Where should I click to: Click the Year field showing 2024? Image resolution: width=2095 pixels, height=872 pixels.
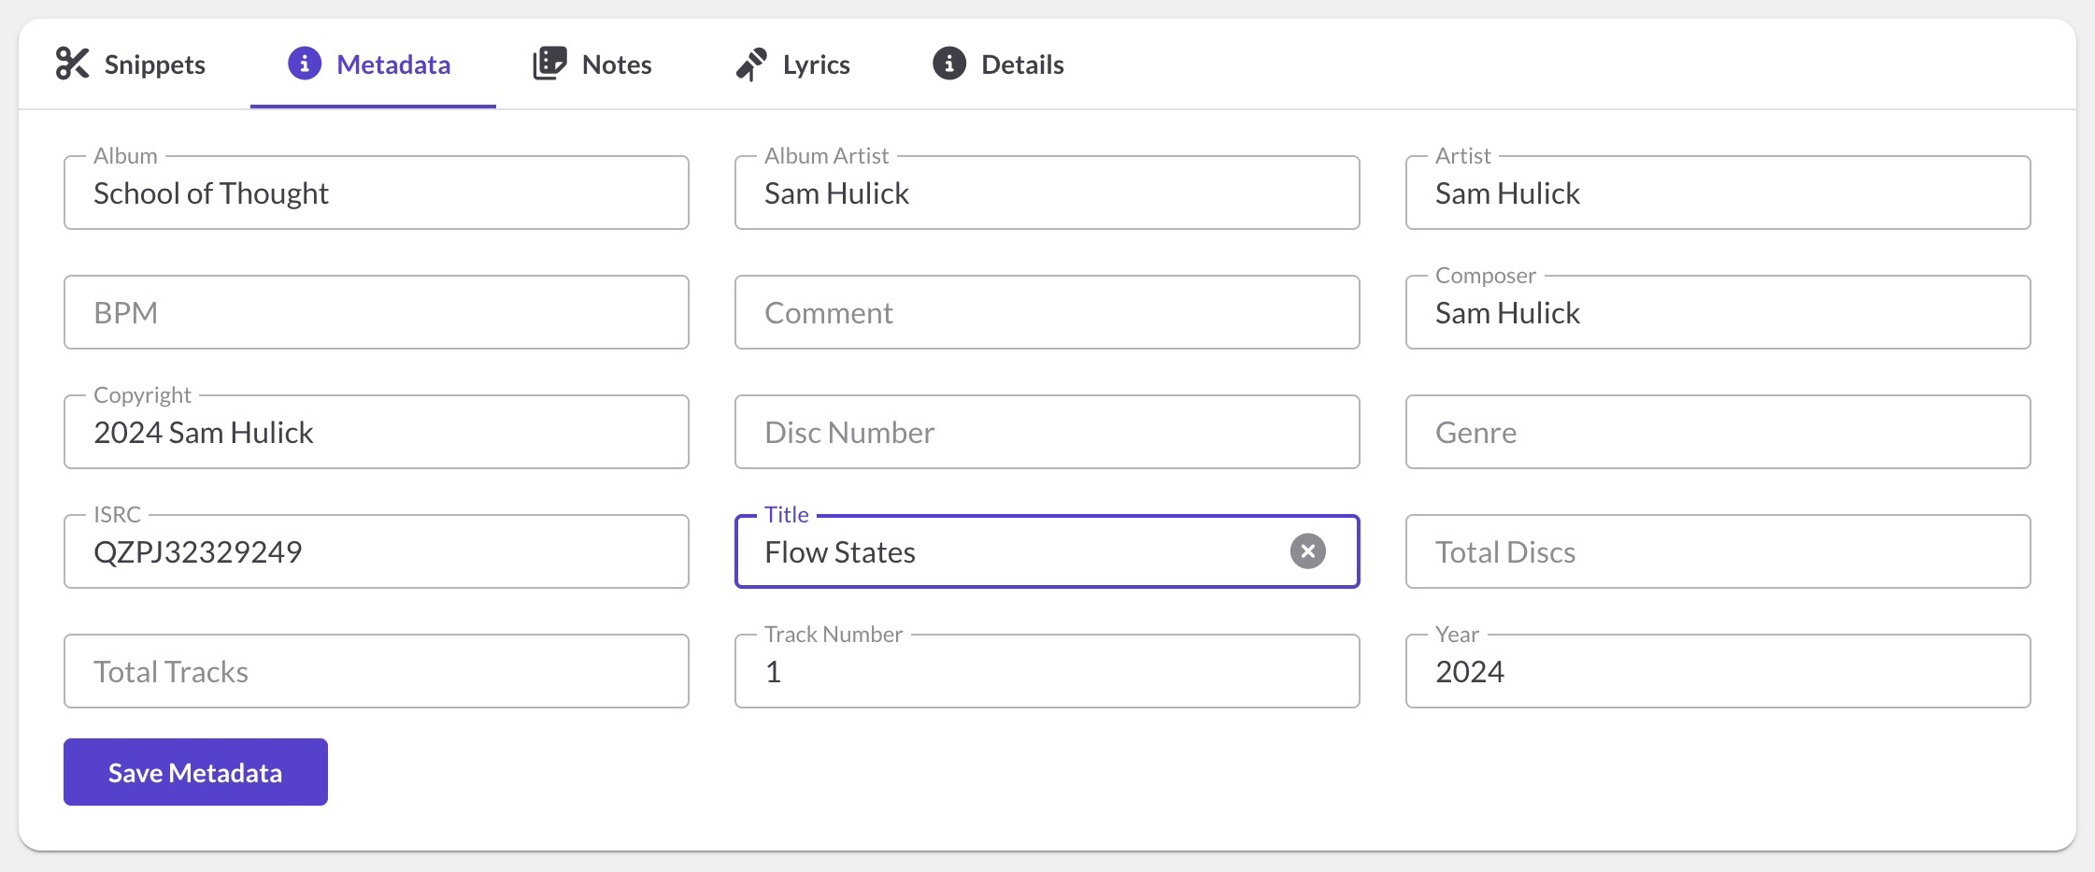click(x=1717, y=672)
